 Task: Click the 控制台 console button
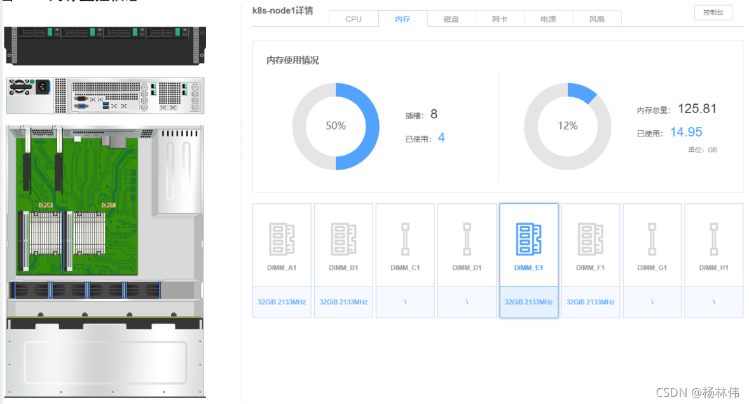click(x=713, y=13)
